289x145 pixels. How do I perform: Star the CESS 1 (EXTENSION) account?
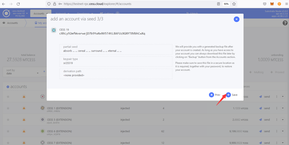tap(8, 108)
